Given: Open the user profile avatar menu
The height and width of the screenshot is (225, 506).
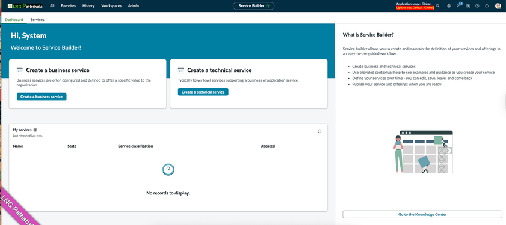Looking at the screenshot, I should pos(498,6).
